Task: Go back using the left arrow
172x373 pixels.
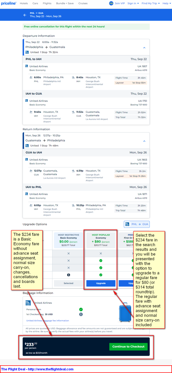Action: [x=25, y=15]
